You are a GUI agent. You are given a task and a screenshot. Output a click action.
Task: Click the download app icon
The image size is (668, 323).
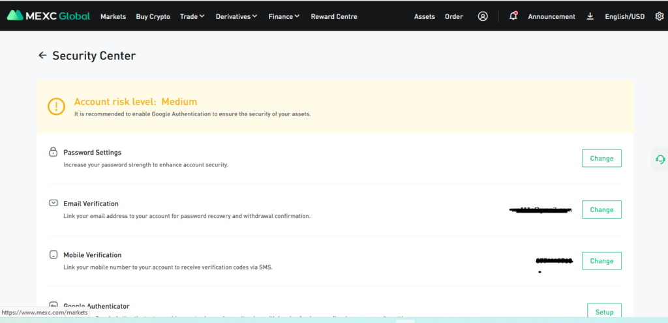pos(590,16)
